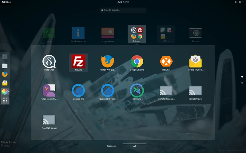Open Files from the dash
Screen dimensions: 246x153
(x=5, y=65)
